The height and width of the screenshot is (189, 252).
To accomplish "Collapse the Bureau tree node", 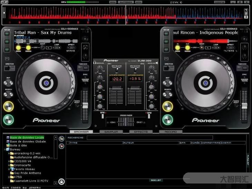I will tap(5, 149).
